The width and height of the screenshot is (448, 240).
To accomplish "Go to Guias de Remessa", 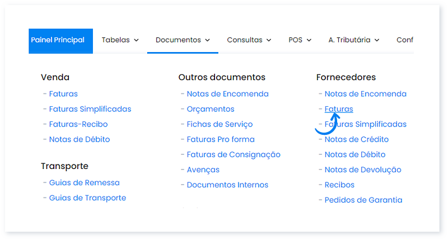I will click(x=84, y=183).
